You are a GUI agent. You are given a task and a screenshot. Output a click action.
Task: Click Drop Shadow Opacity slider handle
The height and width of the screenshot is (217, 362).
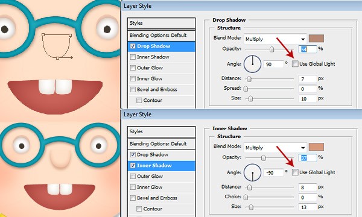[x=271, y=49]
